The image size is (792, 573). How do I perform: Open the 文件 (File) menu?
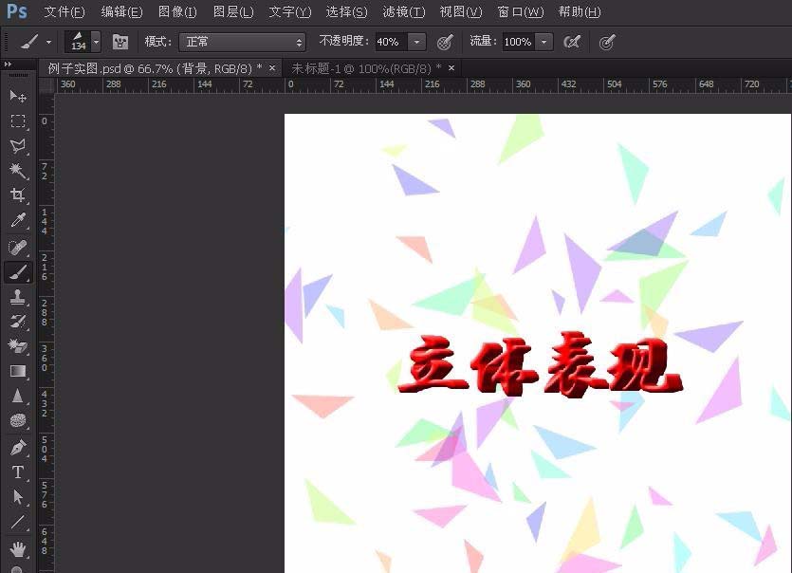(62, 12)
